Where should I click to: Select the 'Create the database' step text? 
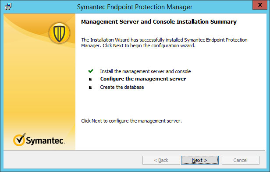click(122, 87)
